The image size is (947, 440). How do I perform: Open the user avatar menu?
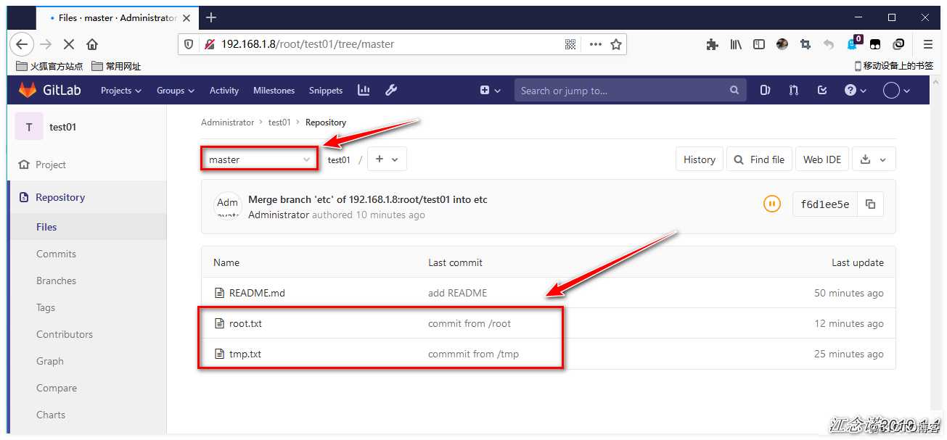(896, 90)
